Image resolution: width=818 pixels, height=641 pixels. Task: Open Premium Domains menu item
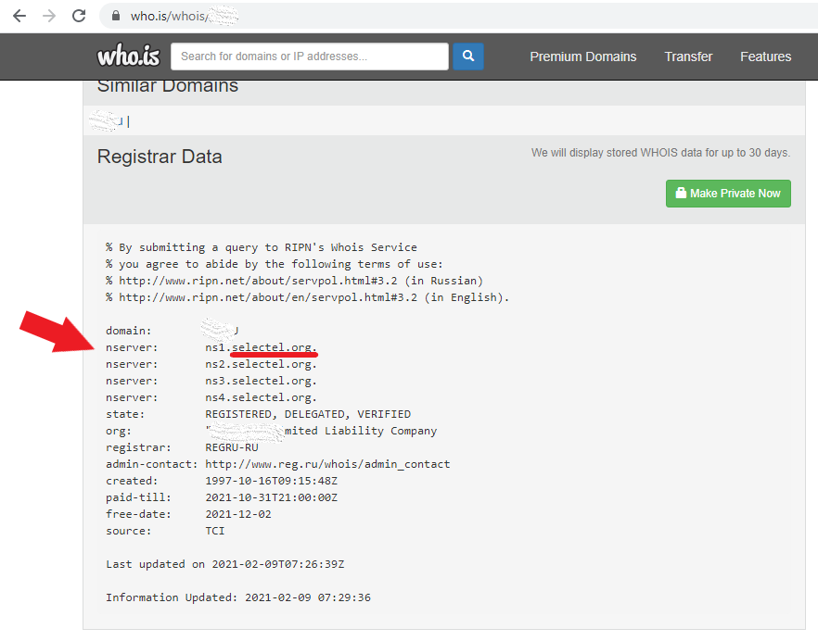click(582, 57)
